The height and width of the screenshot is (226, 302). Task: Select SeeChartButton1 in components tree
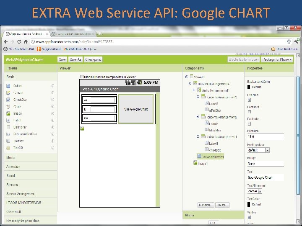pyautogui.click(x=210, y=157)
